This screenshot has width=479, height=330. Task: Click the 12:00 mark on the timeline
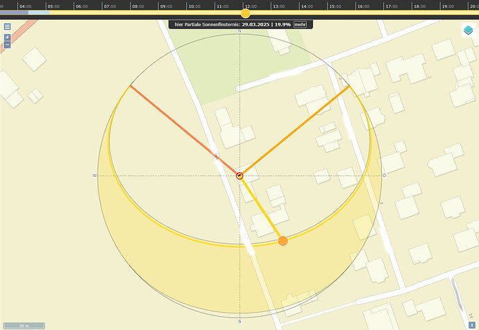tap(251, 6)
